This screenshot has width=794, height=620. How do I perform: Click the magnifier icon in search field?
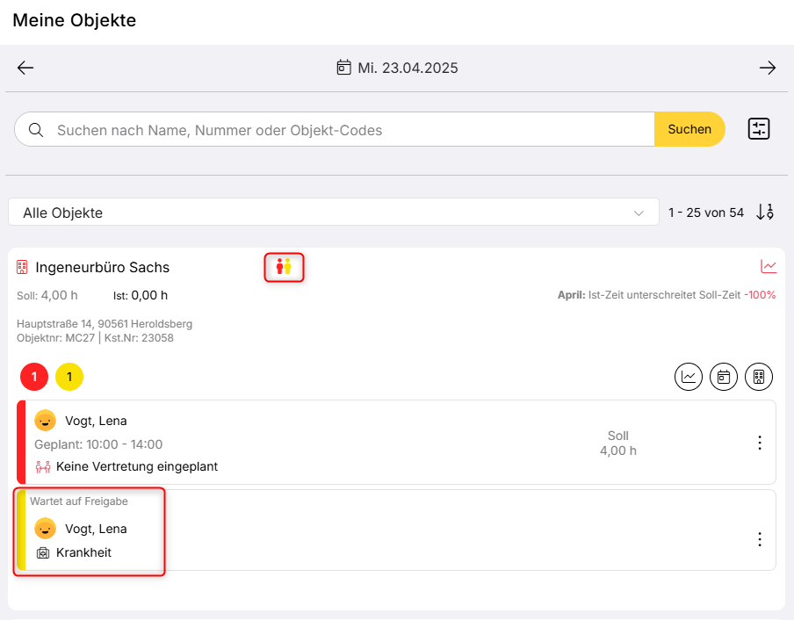click(x=36, y=130)
